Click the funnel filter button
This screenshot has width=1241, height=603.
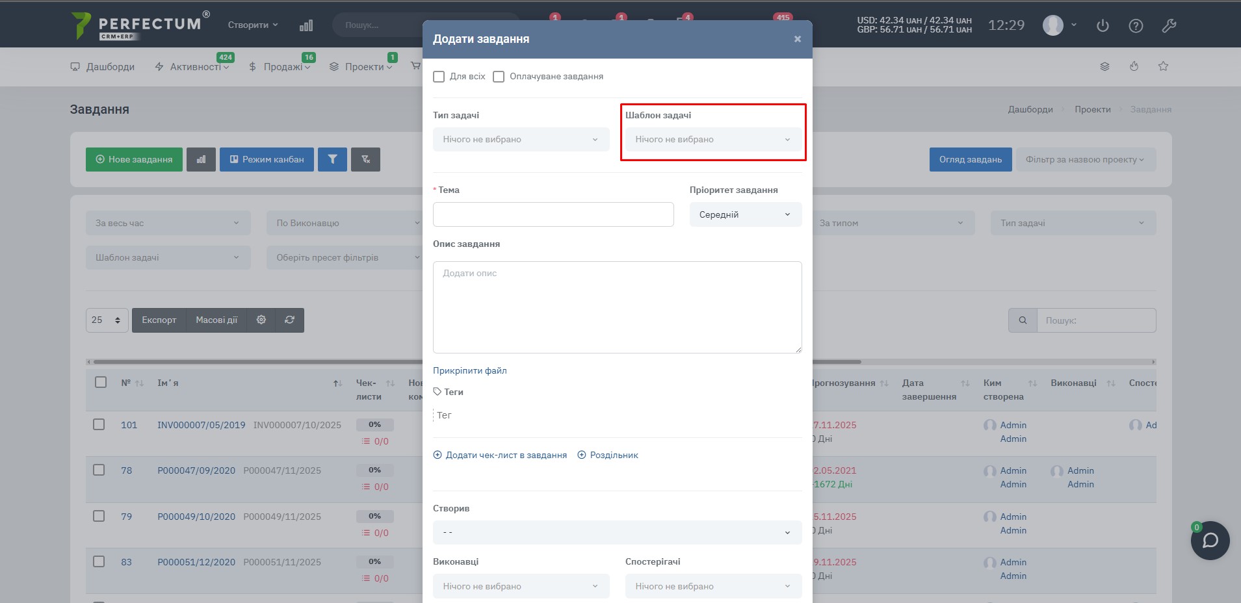tap(332, 159)
